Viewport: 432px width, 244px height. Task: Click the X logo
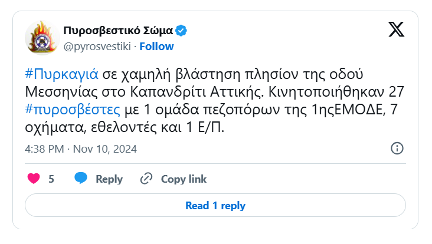(396, 29)
